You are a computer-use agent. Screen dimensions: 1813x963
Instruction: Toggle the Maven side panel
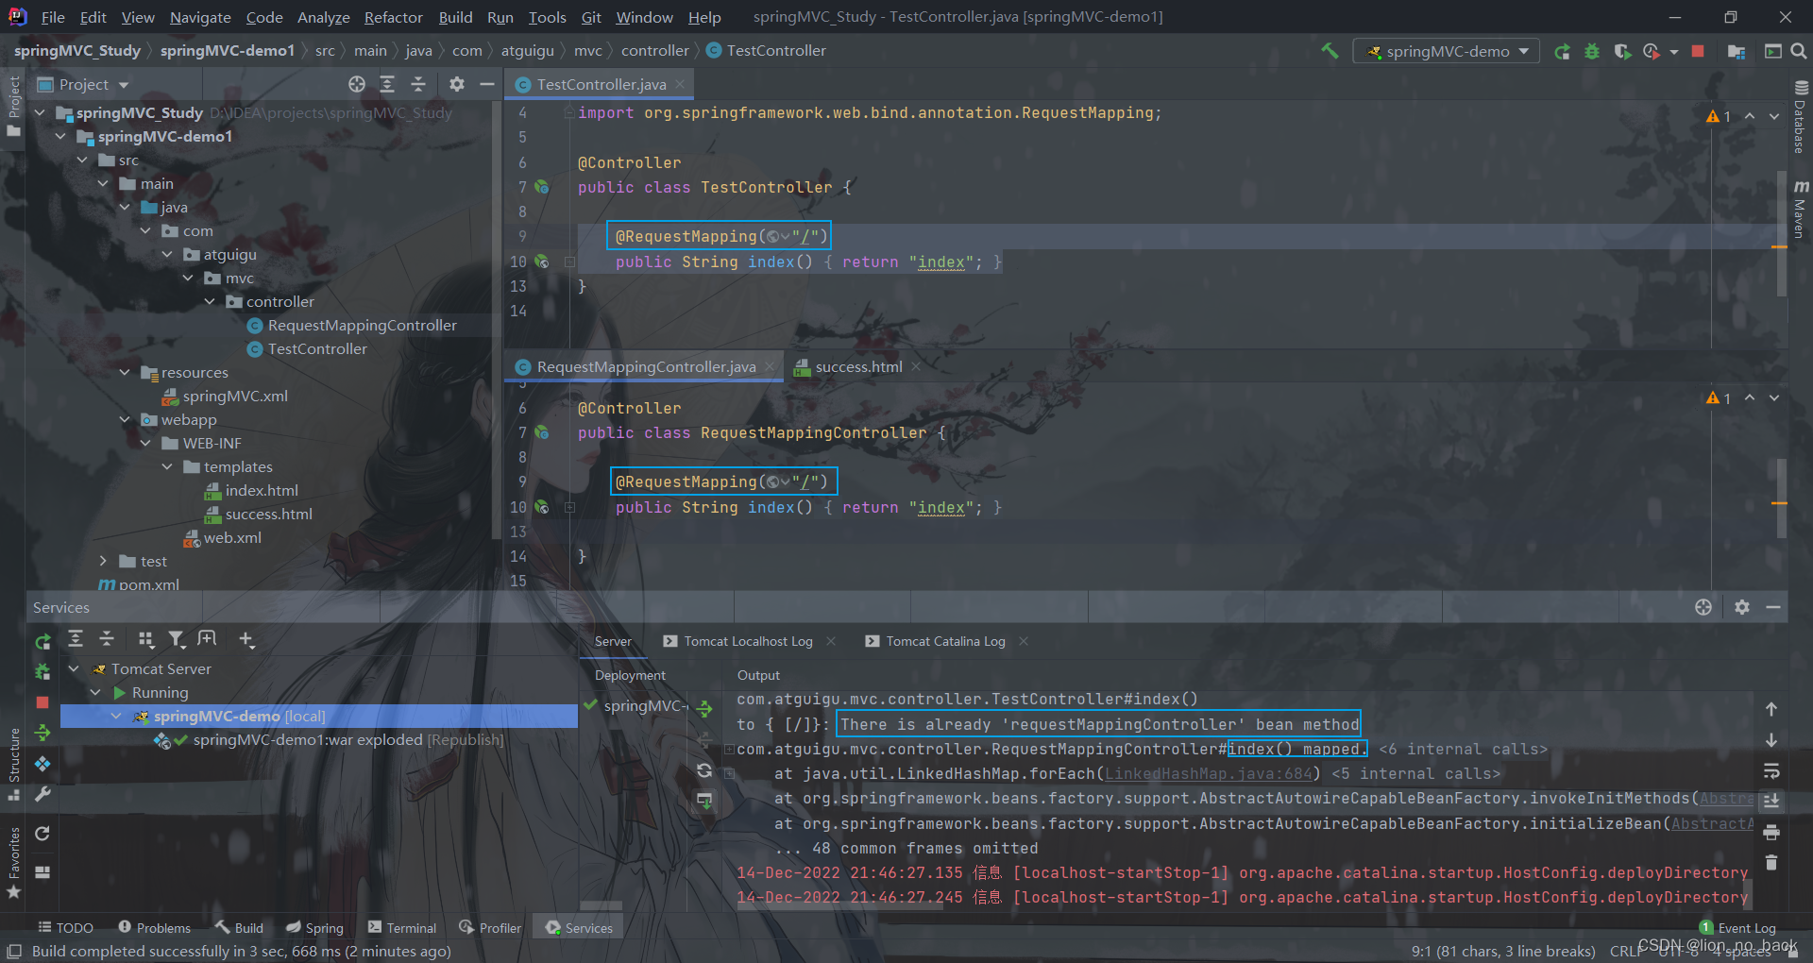point(1801,209)
